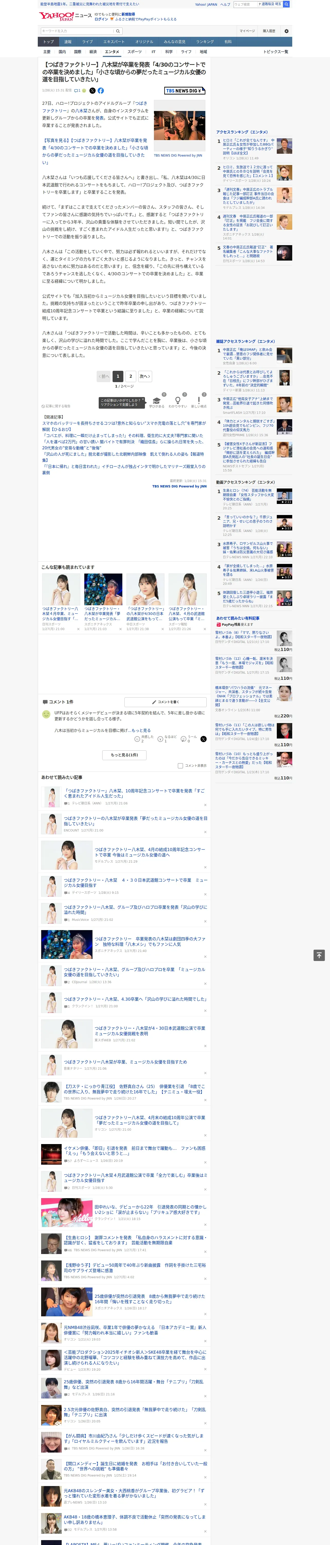Open the TBS NEWS DIG logo

tap(185, 91)
